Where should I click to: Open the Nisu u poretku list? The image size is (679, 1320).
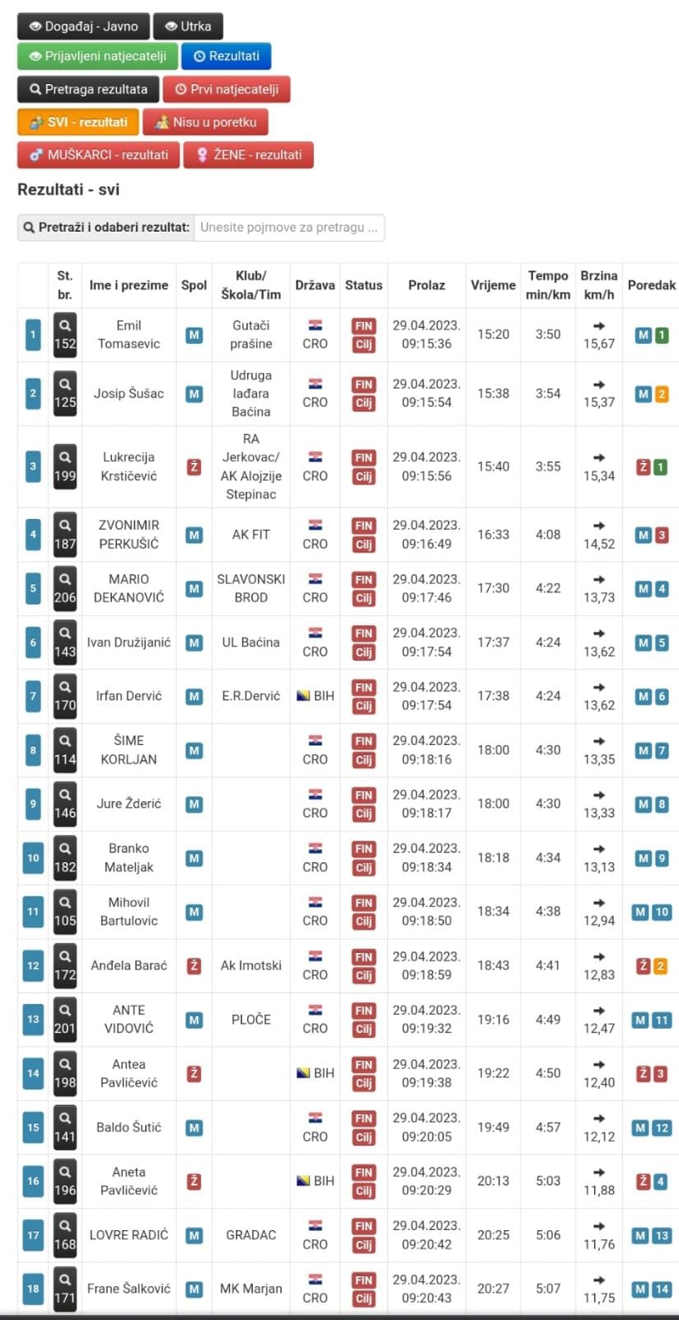click(205, 122)
